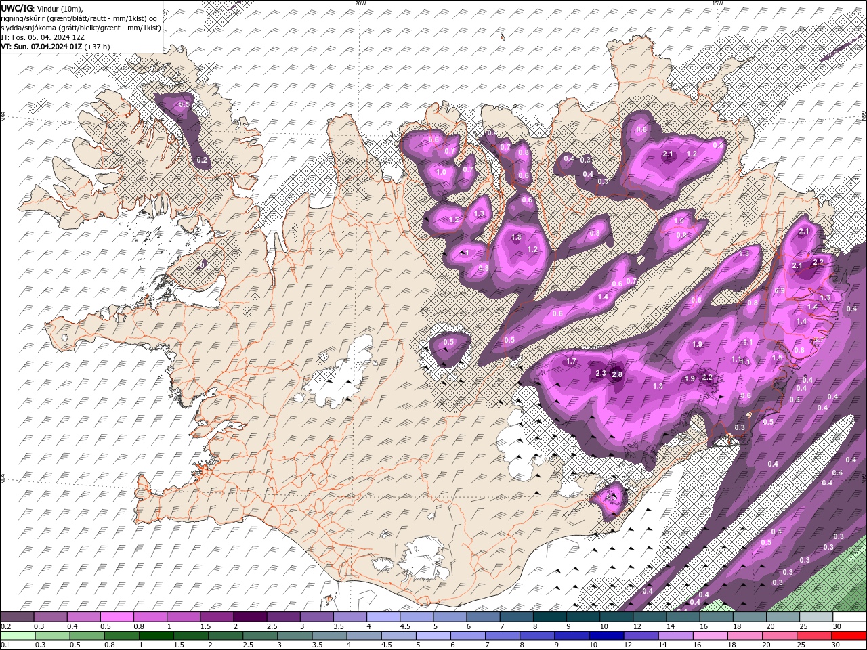The width and height of the screenshot is (867, 650).
Task: Select palest green rain swatch between 0.1 and 0.3
Action: pyautogui.click(x=18, y=636)
